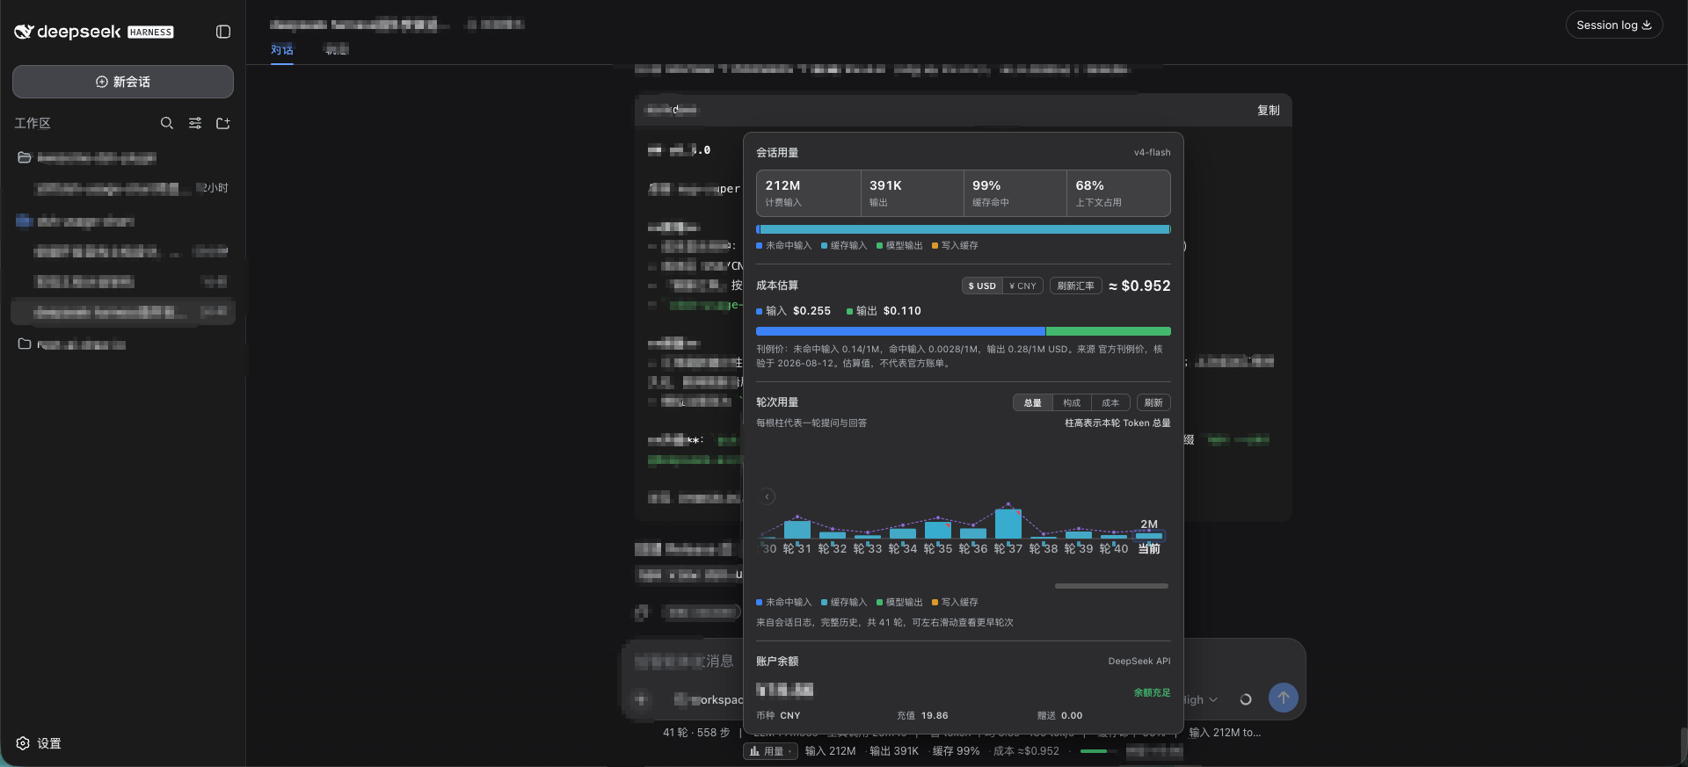Click the loading spinner icon
Viewport: 1688px width, 767px height.
coord(1245,699)
